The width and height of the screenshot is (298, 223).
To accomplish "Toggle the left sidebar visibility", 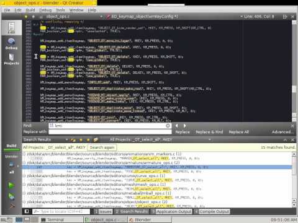I will [27, 211].
